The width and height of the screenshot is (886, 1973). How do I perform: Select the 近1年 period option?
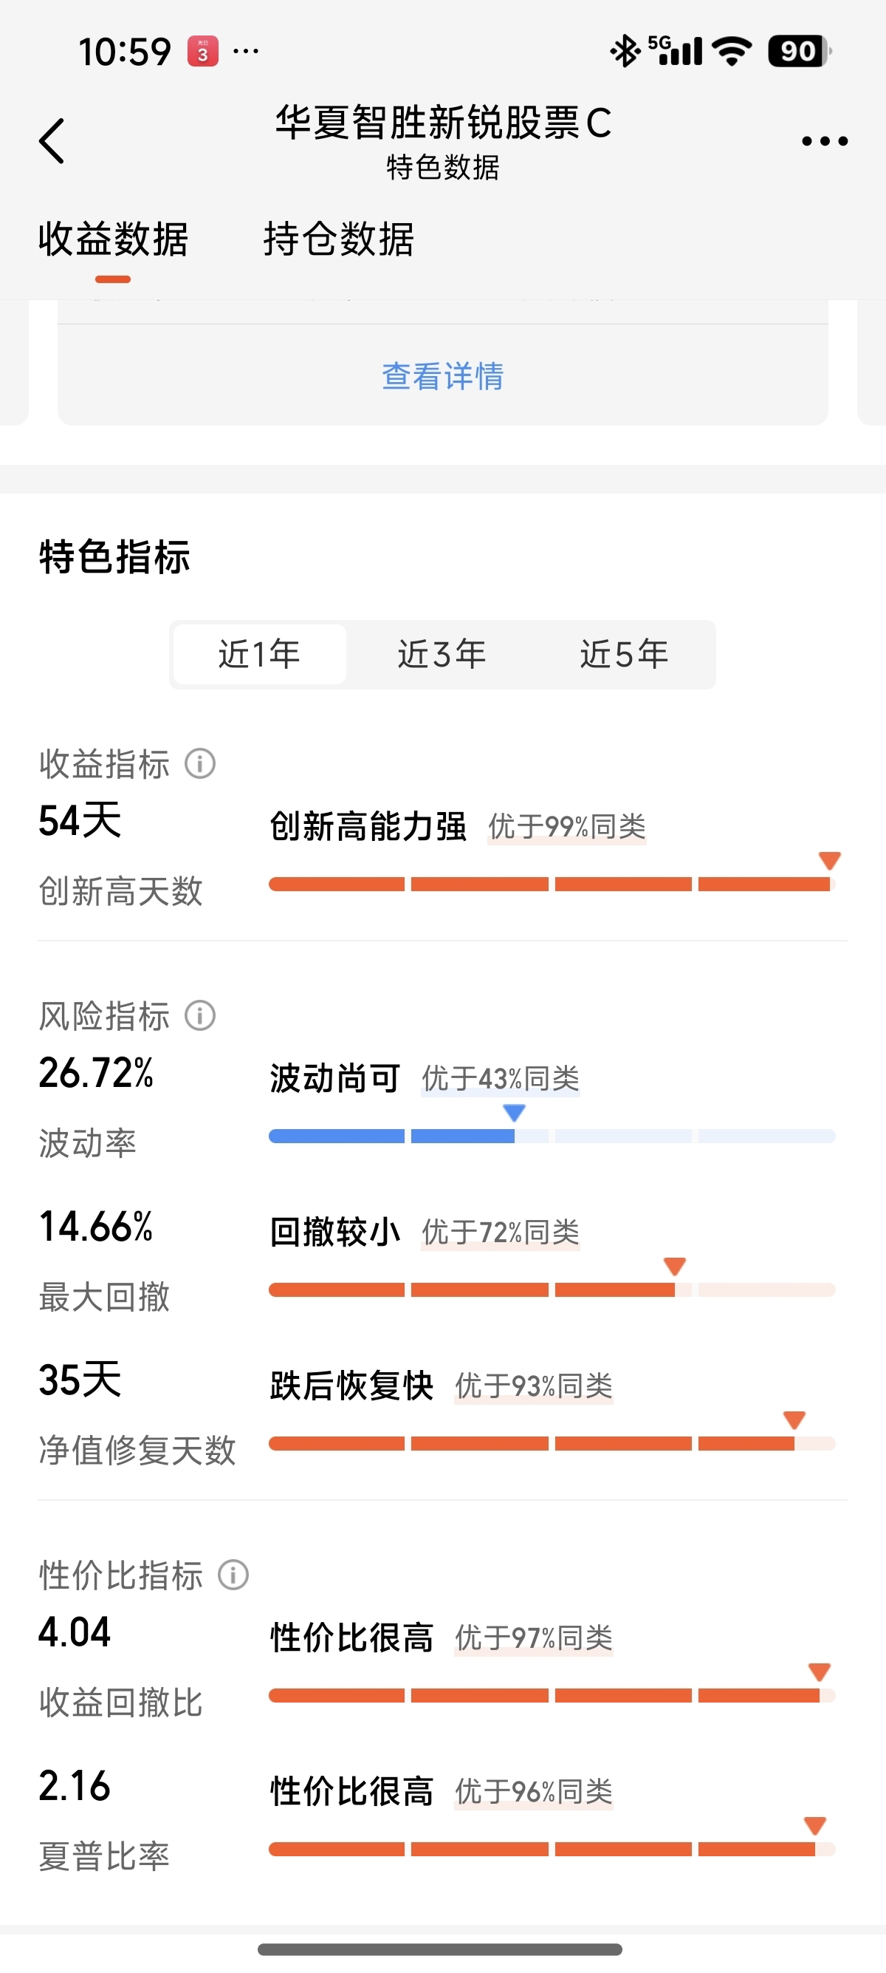(x=259, y=654)
